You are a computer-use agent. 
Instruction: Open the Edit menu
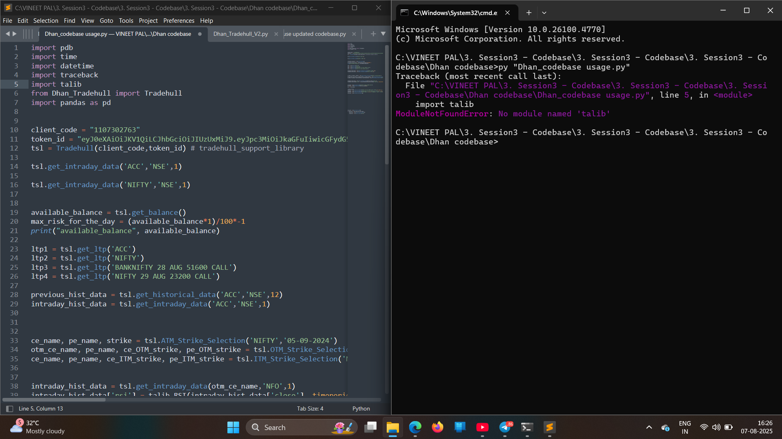point(23,21)
